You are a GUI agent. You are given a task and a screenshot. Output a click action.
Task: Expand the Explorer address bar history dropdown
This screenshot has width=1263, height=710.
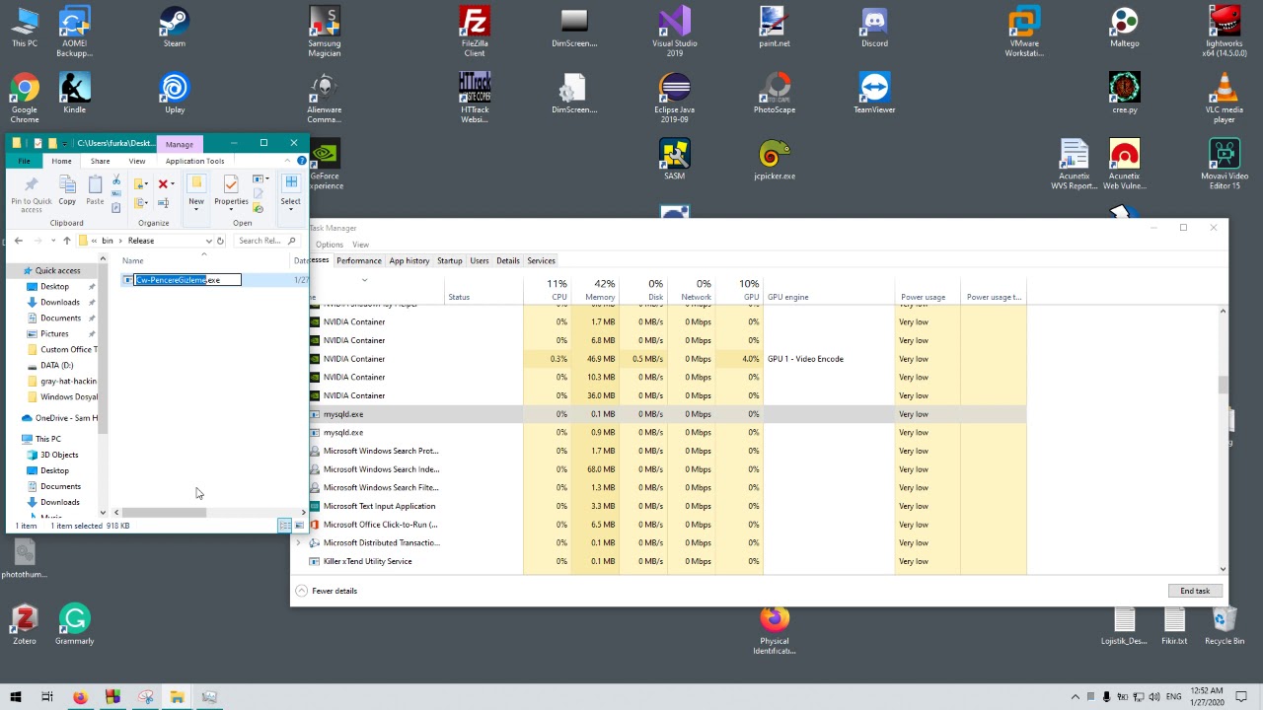[x=209, y=241]
